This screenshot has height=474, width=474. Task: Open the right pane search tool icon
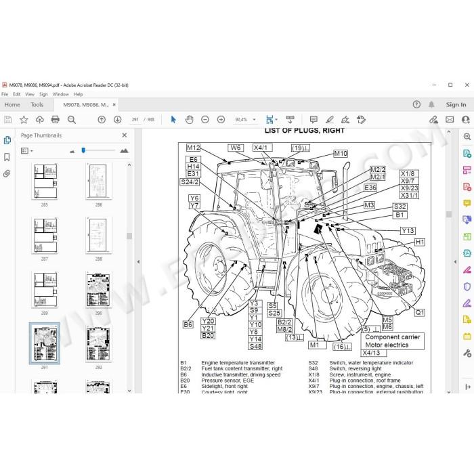tap(467, 137)
